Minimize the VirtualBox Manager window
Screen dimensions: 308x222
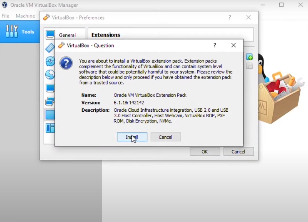(x=263, y=5)
